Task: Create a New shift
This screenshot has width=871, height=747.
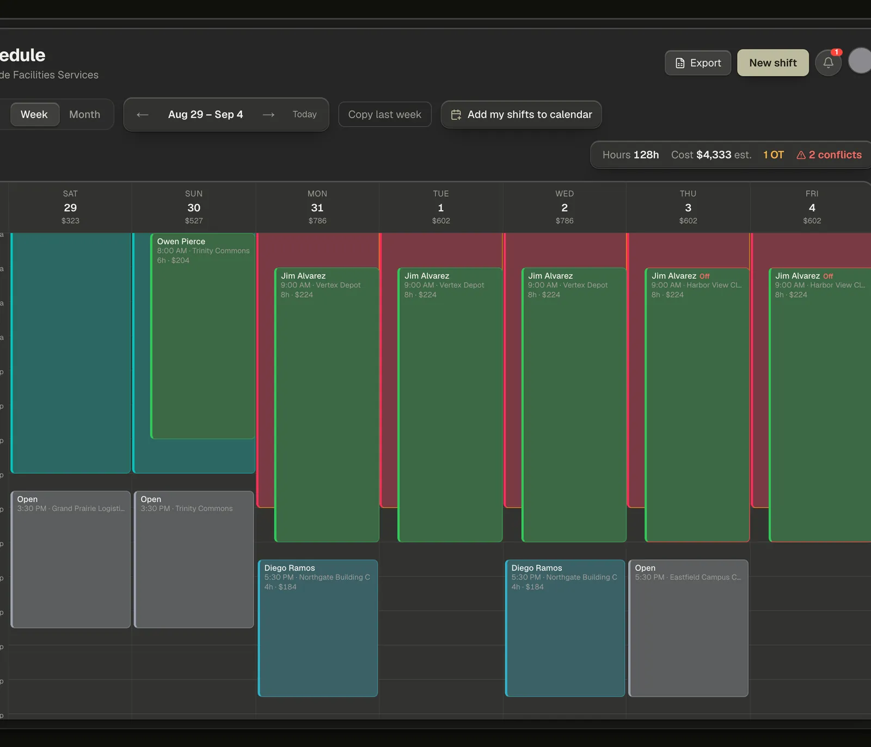Action: pos(772,63)
